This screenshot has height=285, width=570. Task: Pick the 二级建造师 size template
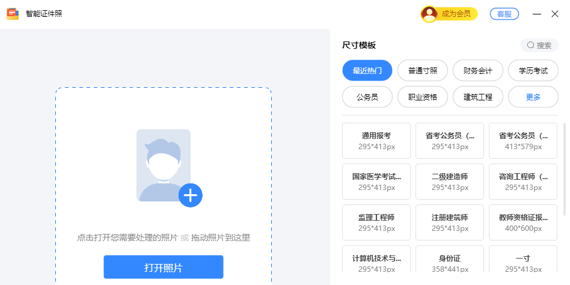(449, 182)
